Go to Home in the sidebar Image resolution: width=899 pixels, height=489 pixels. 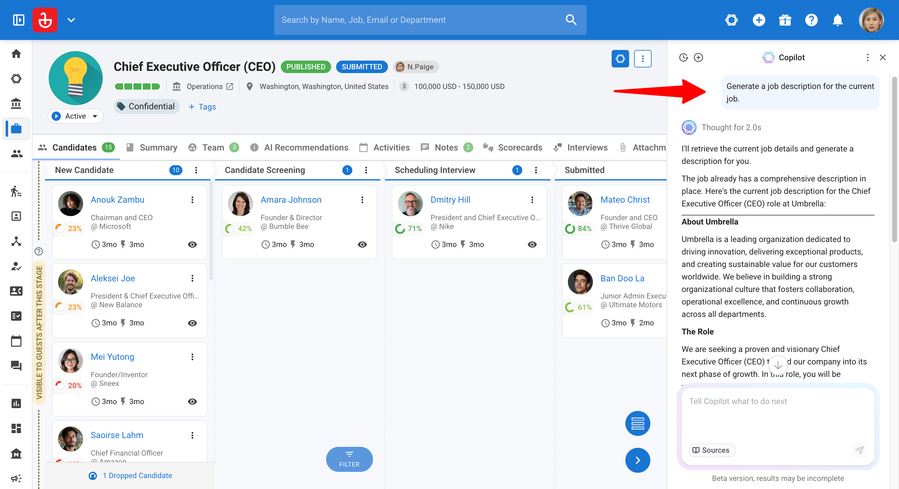pos(16,54)
